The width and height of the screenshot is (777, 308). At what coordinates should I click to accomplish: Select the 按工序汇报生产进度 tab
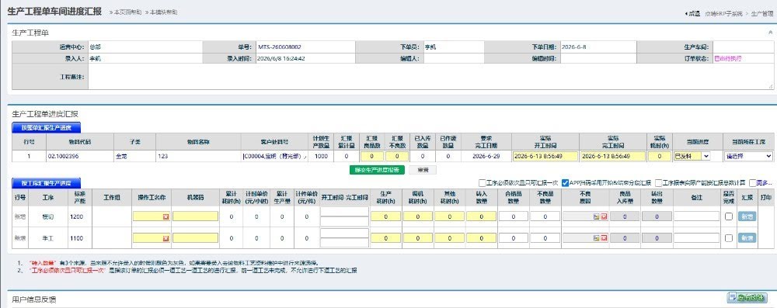[x=46, y=183]
